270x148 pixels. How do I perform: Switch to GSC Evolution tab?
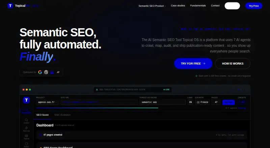pyautogui.click(x=62, y=115)
